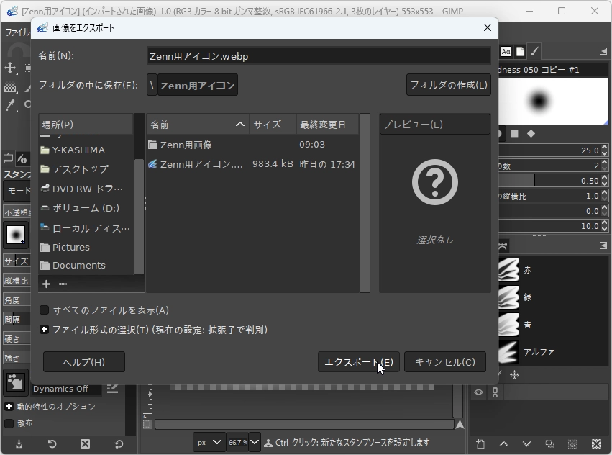Choose the diamond brush shape

[x=531, y=134]
